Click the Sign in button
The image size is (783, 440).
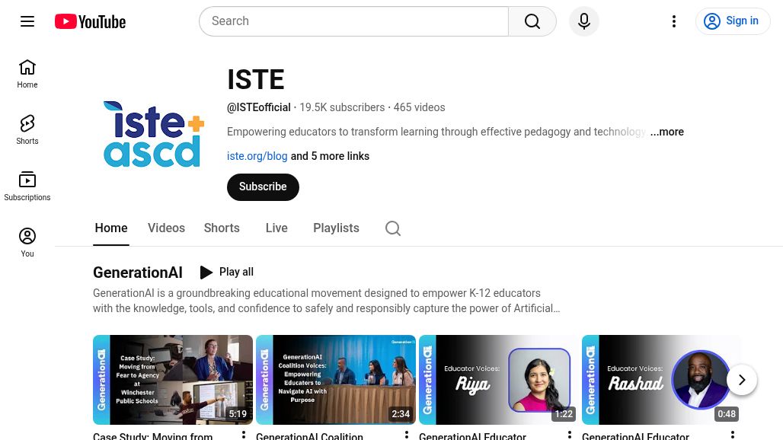click(732, 21)
